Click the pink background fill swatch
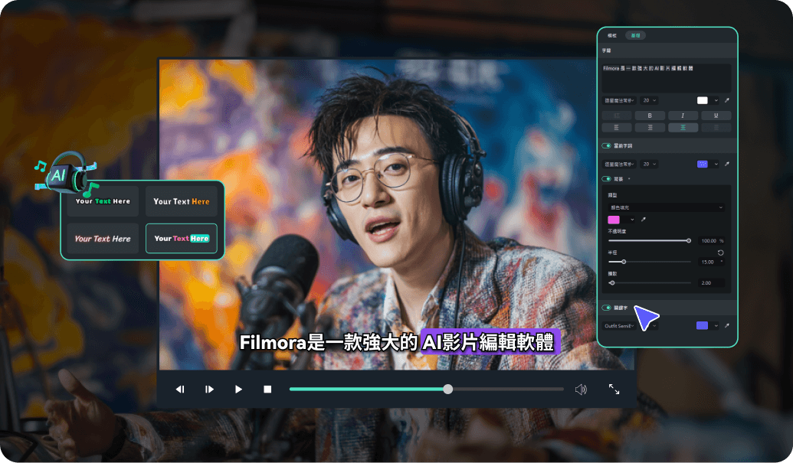 coord(614,220)
